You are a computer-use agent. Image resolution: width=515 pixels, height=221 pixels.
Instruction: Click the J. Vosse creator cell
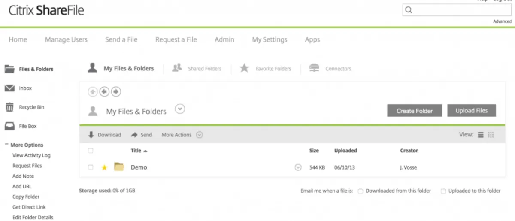coord(409,167)
